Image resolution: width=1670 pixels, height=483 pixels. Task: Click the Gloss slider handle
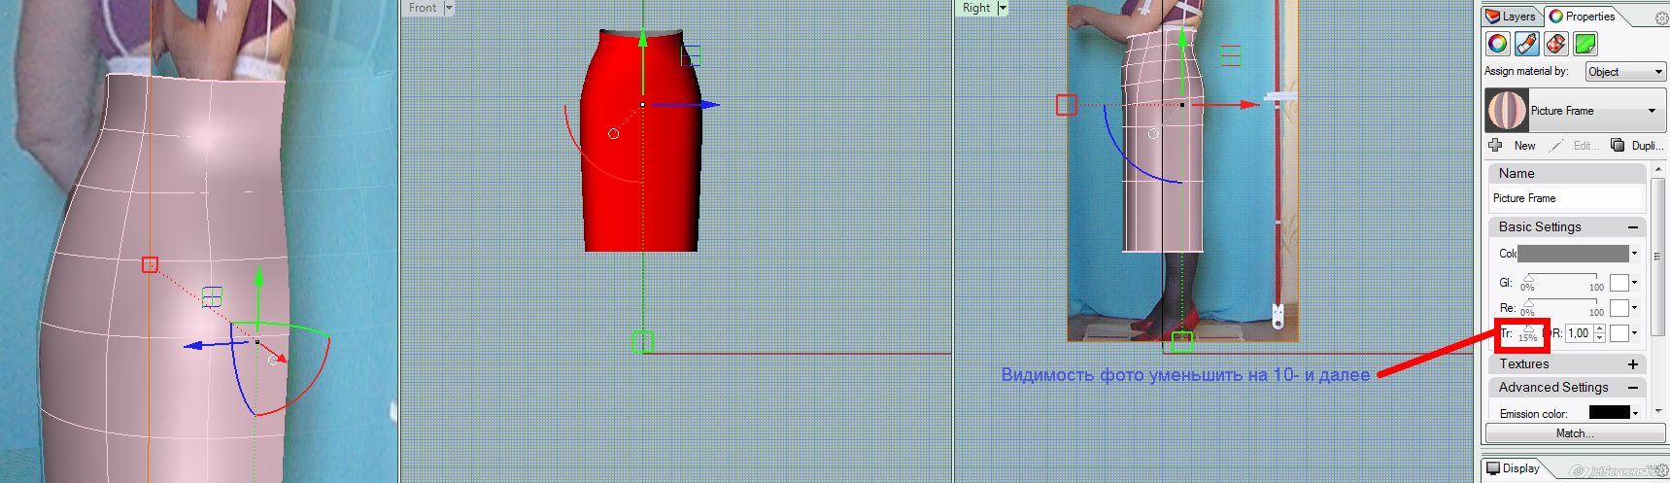[x=1528, y=278]
